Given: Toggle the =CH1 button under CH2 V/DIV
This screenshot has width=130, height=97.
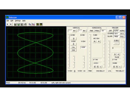Looking at the screenshot, I should tap(83, 47).
